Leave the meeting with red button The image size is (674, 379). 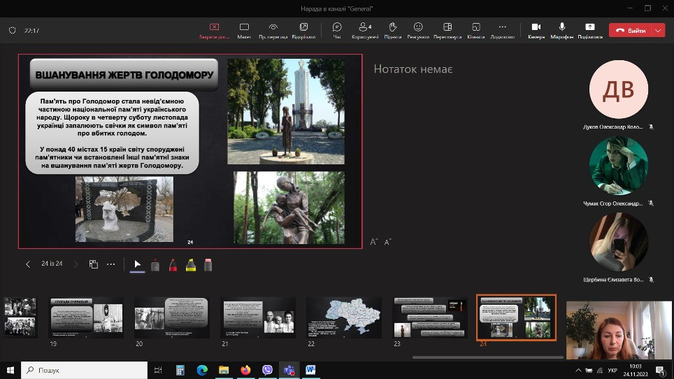629,31
